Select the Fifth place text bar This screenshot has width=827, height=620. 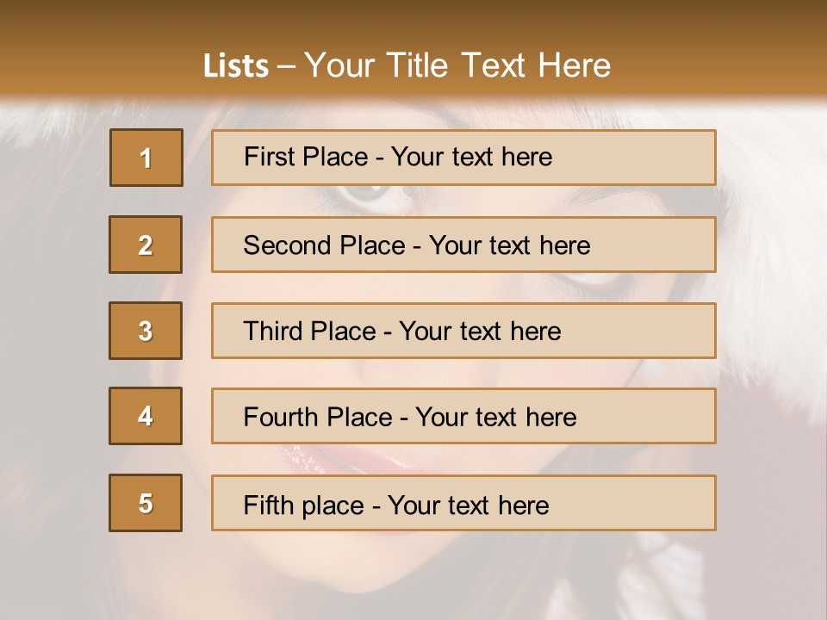click(463, 503)
